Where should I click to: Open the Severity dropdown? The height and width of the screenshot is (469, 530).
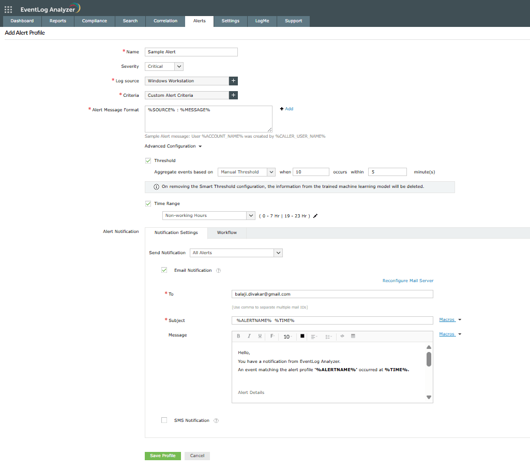(178, 66)
